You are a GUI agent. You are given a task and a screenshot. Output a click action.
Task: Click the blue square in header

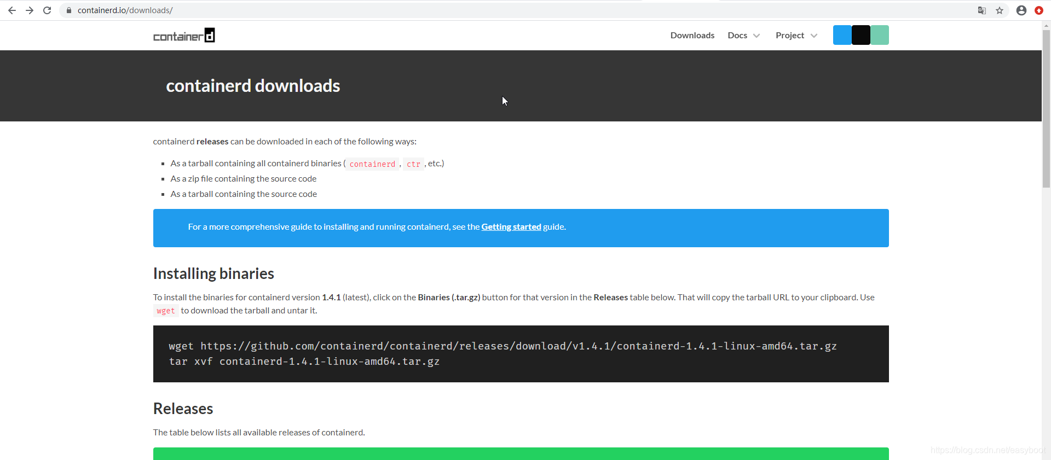tap(842, 35)
